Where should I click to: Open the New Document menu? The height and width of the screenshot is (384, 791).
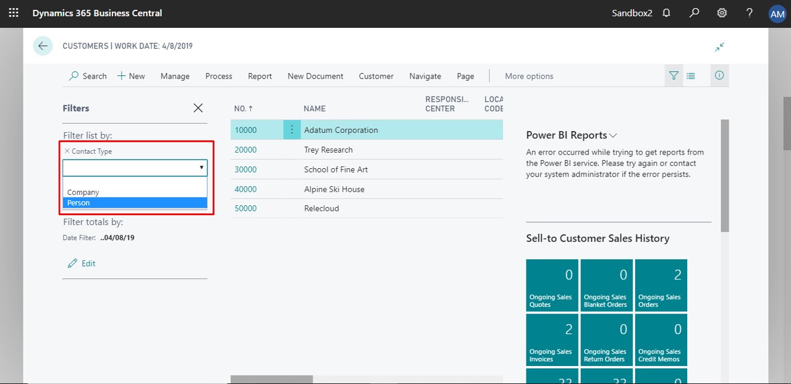point(315,76)
